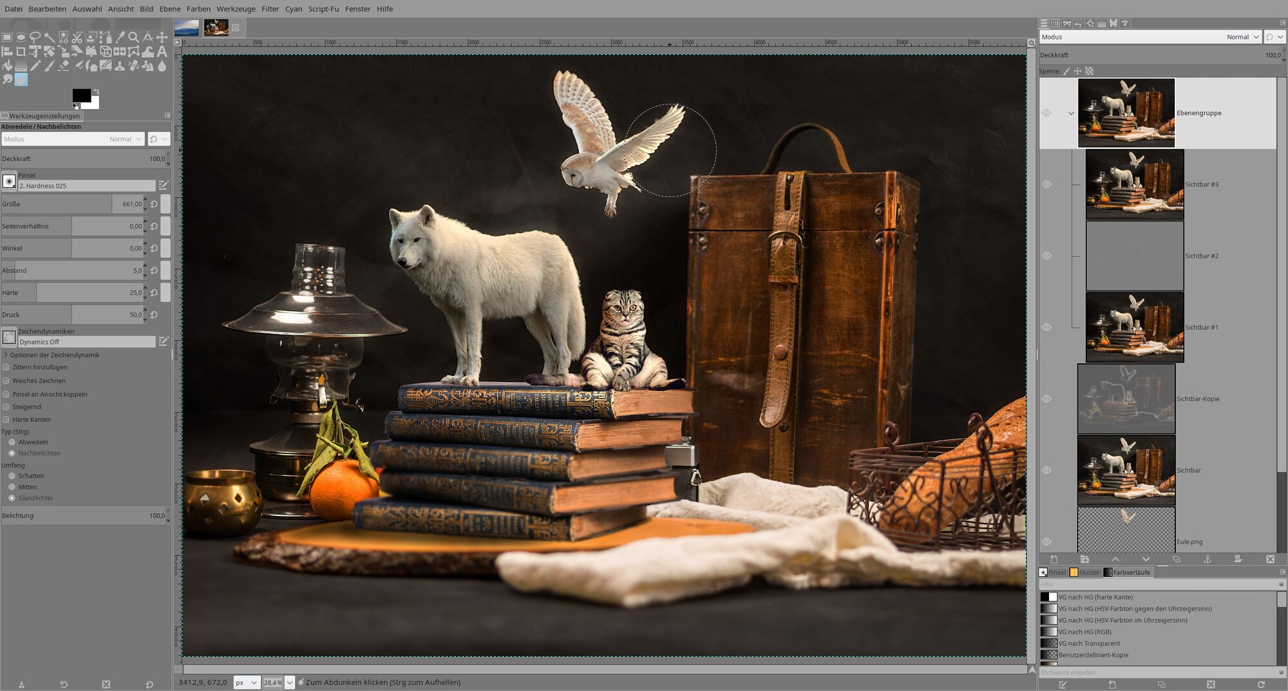Switch to the landscape image tab thumbnail

(x=187, y=28)
